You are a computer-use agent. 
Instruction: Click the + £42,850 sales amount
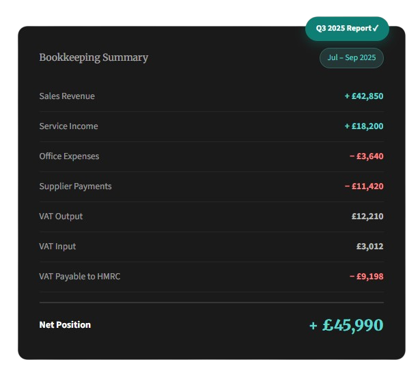point(364,96)
